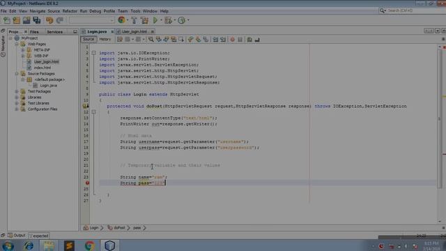Collapse the doPost code fold on line 12
The height and width of the screenshot is (251, 446).
tap(93, 112)
